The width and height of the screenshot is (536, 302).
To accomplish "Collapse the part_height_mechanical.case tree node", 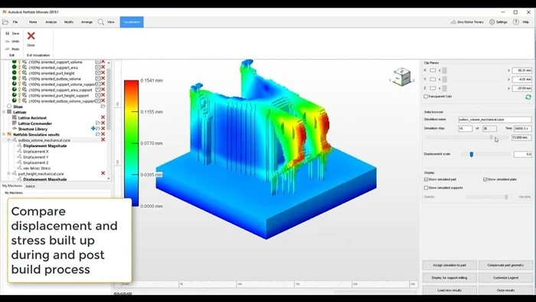I will [9, 174].
